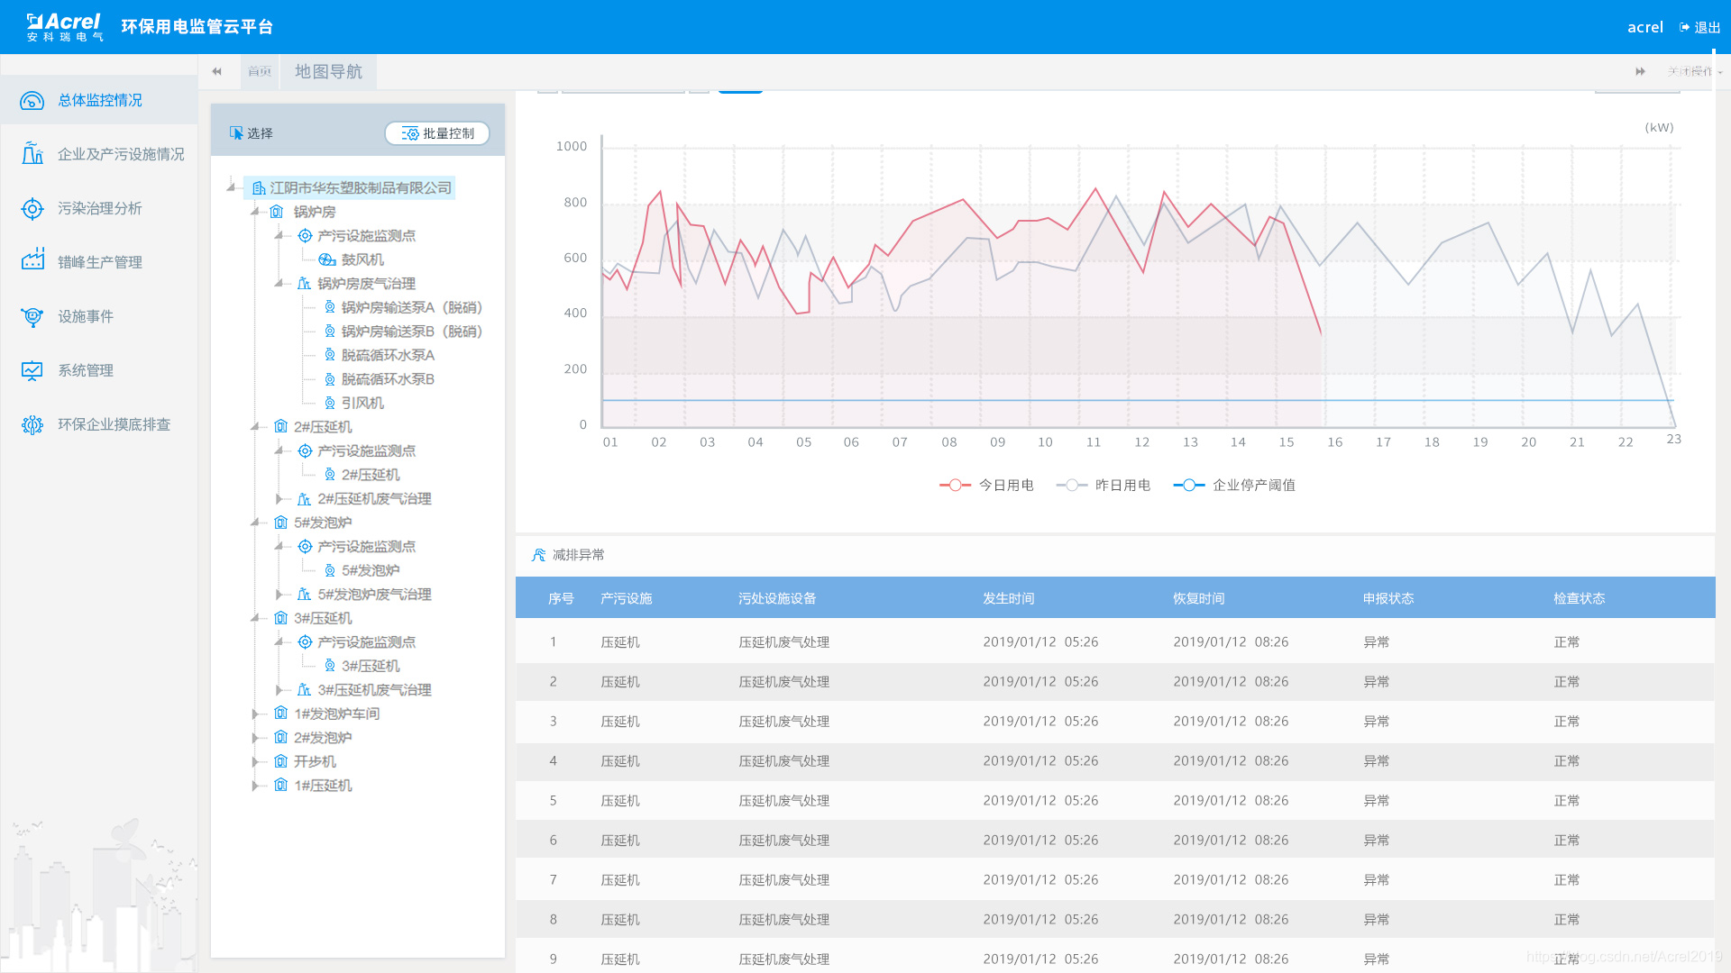1731x973 pixels.
Task: Collapse the 锅炉房 tree node
Action: click(255, 212)
